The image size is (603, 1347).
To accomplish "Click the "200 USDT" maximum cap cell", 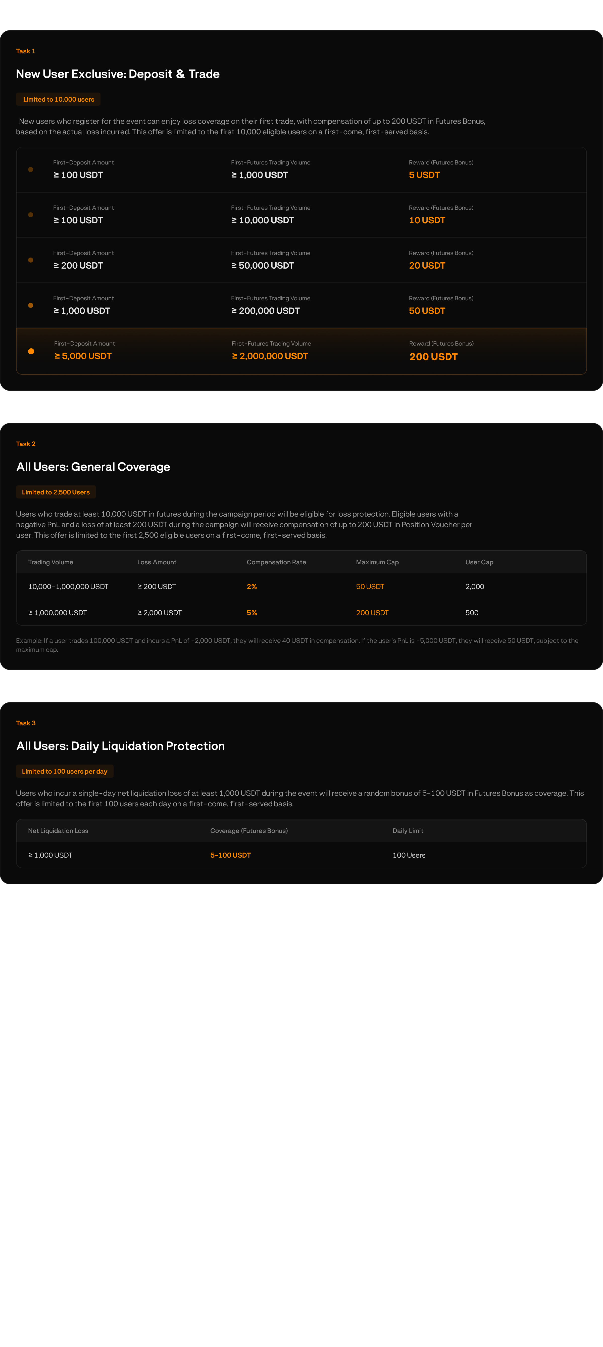I will [372, 613].
